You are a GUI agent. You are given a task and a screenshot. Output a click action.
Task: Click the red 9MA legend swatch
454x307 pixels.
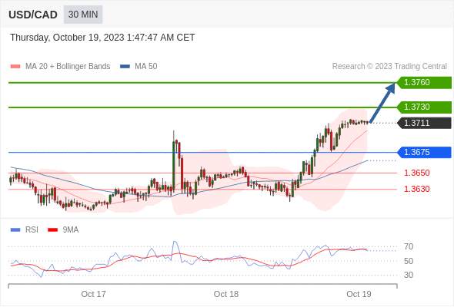[x=52, y=230]
